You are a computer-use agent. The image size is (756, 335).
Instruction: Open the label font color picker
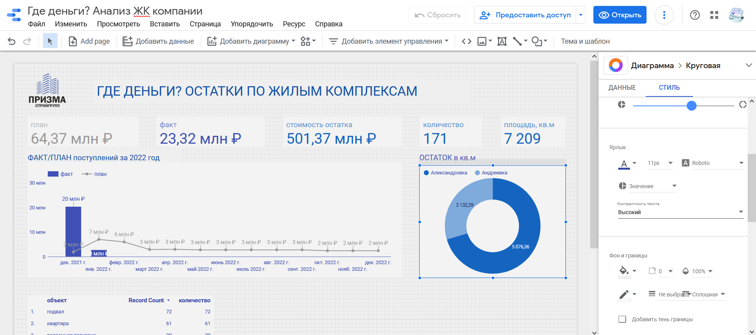627,163
